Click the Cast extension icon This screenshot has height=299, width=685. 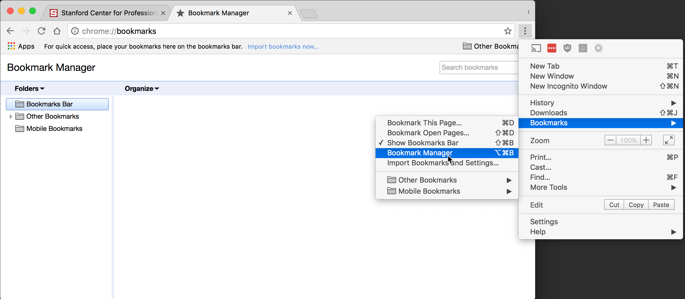(536, 48)
